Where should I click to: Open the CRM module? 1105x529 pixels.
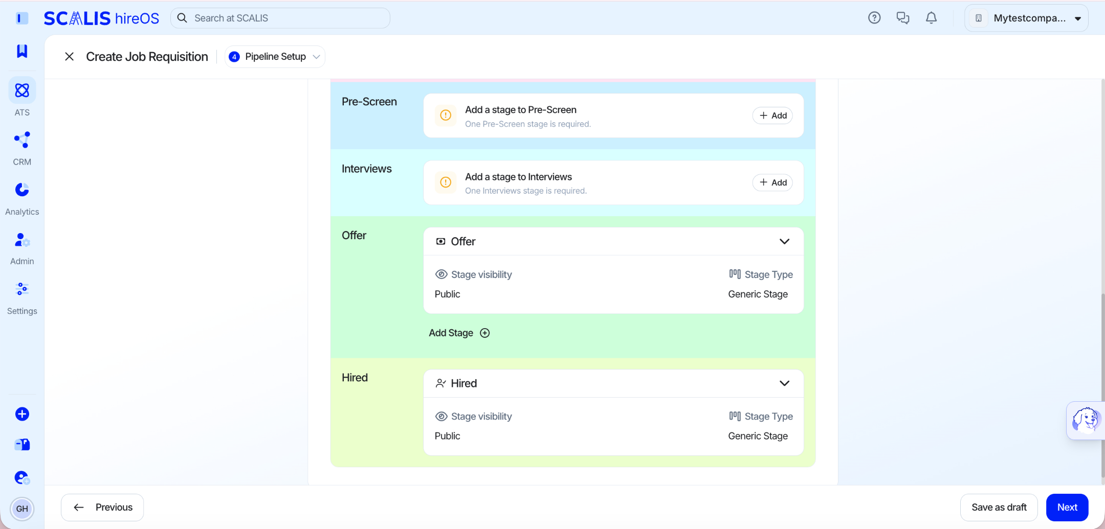[x=22, y=148]
